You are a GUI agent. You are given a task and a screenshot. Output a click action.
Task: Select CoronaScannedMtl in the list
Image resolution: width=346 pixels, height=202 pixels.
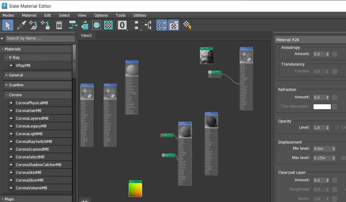pos(40,149)
